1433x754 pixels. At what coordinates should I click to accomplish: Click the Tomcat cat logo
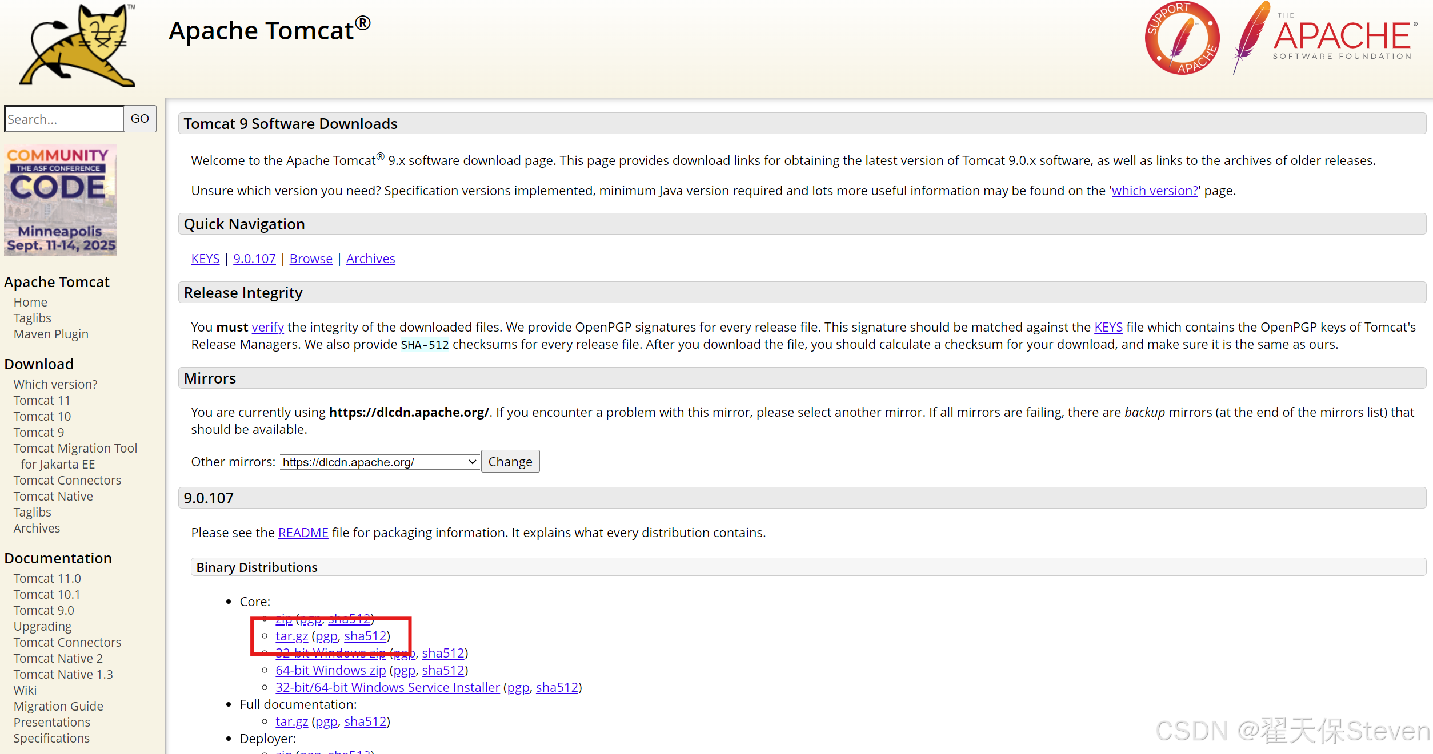pos(78,46)
